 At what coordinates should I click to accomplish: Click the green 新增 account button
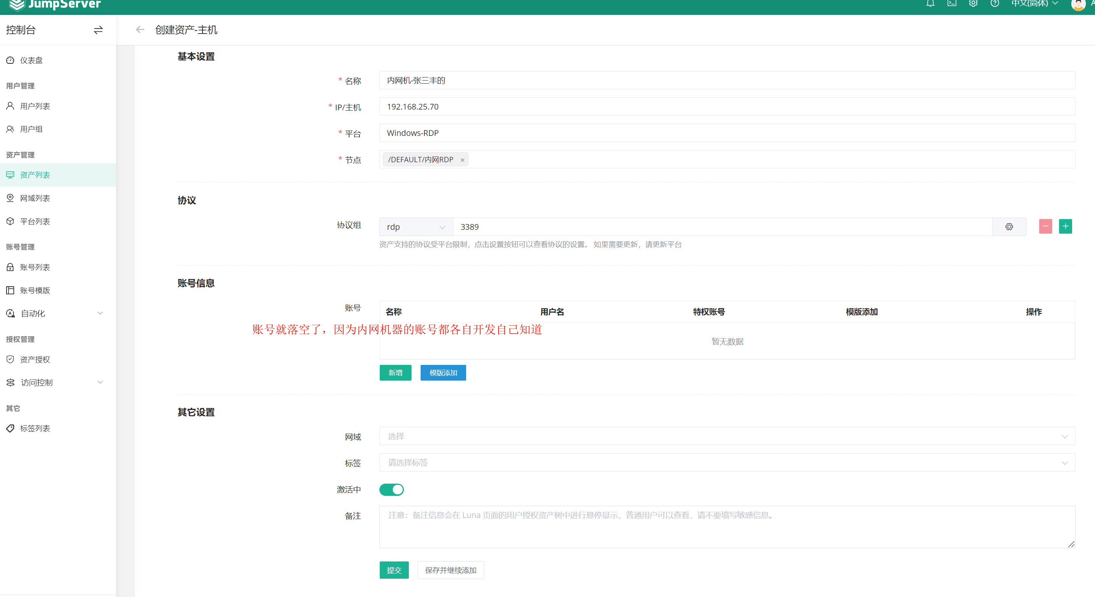(395, 373)
